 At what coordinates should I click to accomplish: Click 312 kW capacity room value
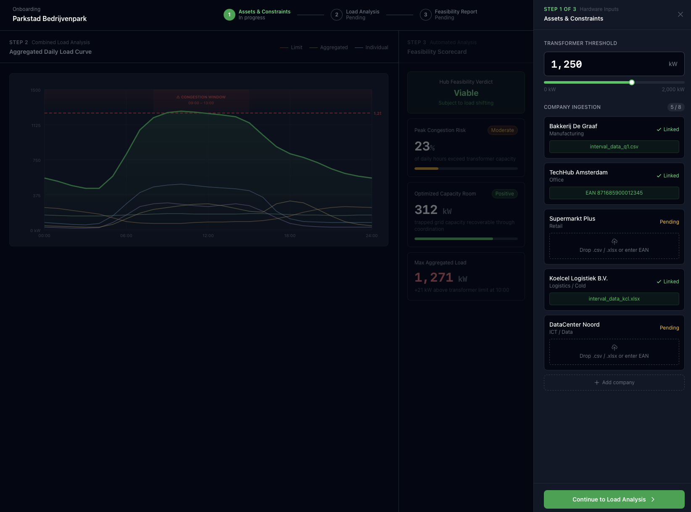click(433, 210)
